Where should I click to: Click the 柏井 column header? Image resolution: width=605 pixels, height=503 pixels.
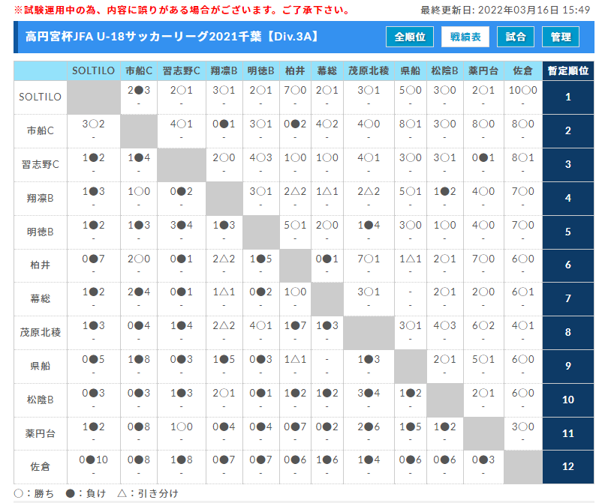(x=295, y=71)
